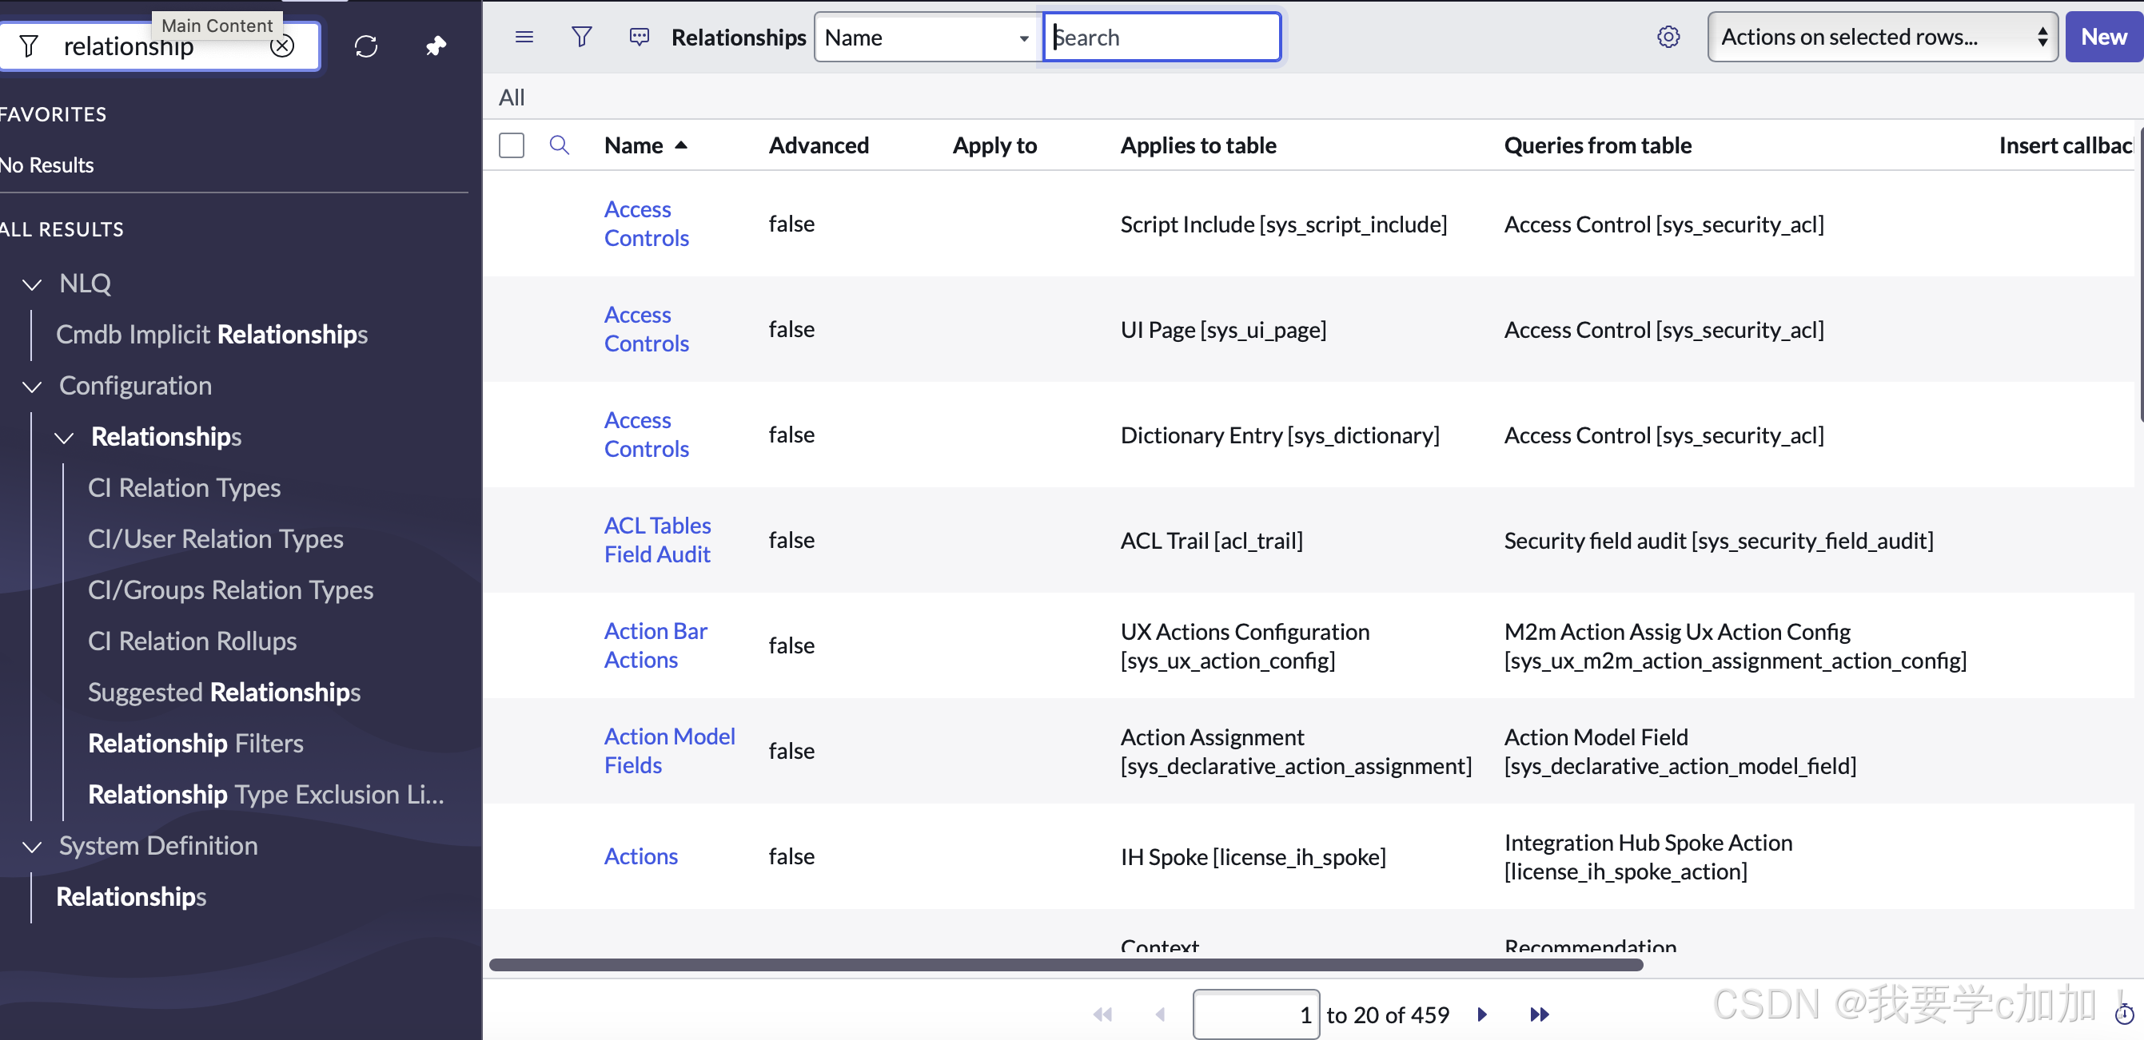Collapse the NLQ section

[x=32, y=284]
